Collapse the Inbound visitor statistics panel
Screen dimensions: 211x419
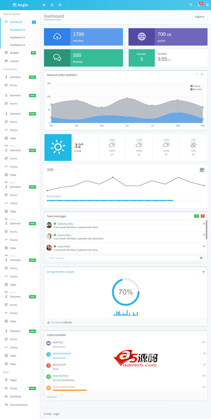pyautogui.click(x=197, y=75)
